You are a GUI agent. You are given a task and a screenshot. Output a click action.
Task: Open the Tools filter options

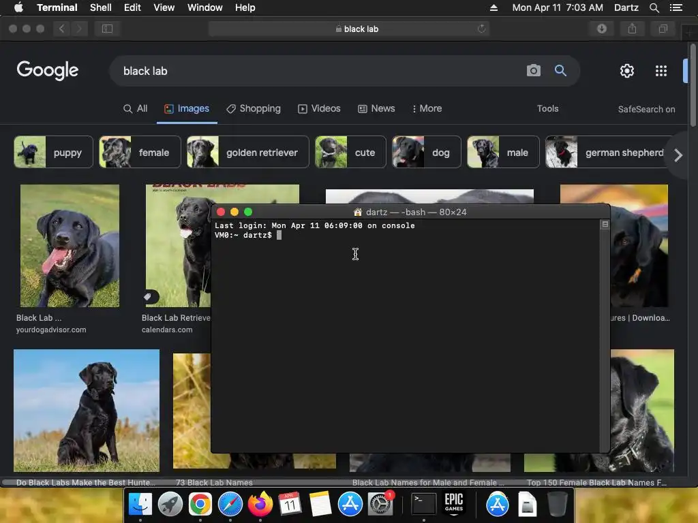pyautogui.click(x=547, y=108)
